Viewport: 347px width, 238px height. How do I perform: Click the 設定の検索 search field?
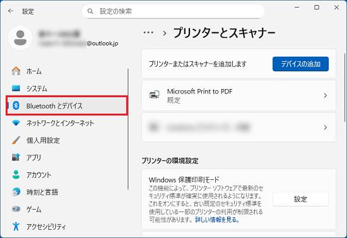click(x=173, y=11)
